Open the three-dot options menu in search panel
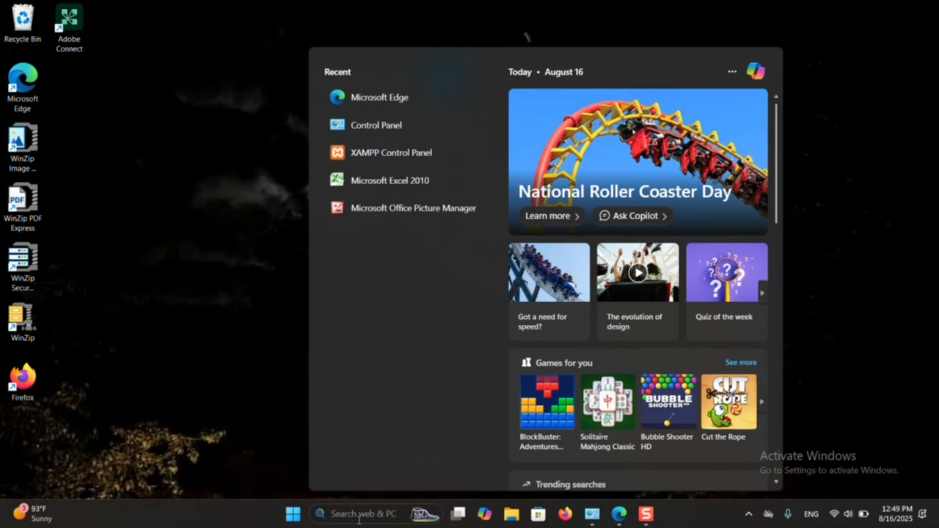The width and height of the screenshot is (939, 528). 732,72
